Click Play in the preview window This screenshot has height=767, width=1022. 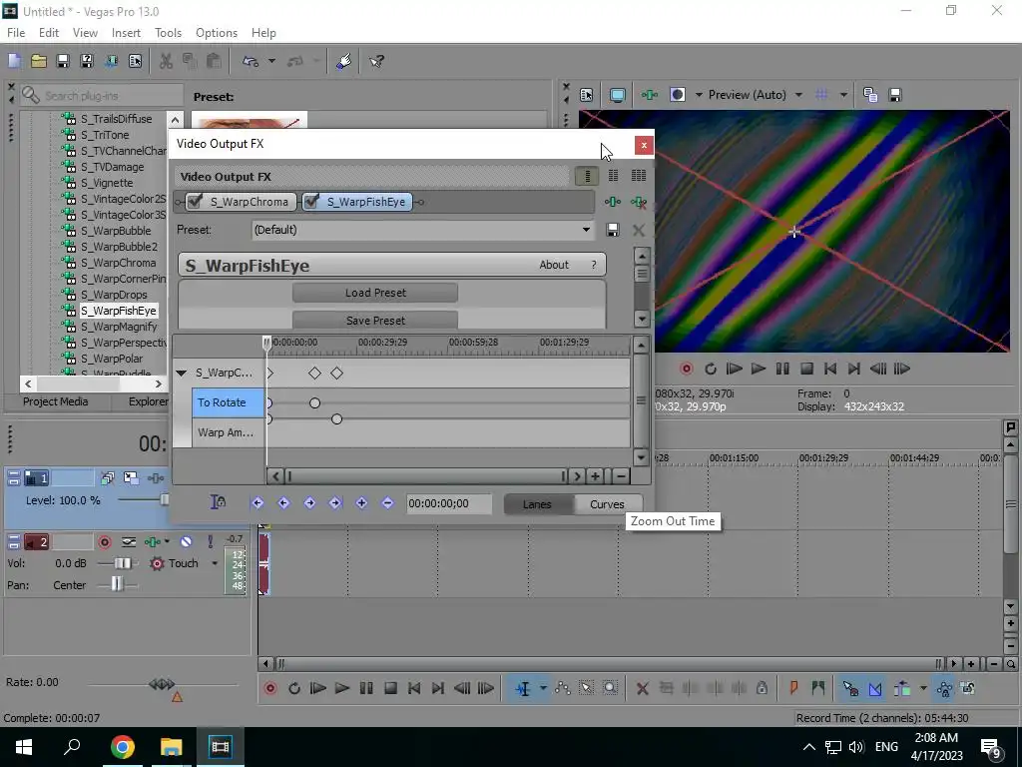point(759,370)
